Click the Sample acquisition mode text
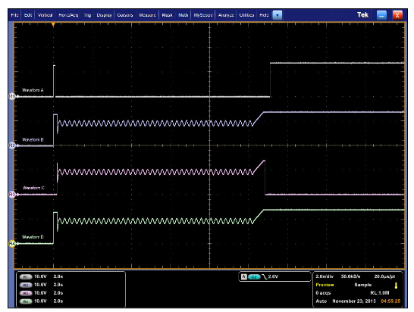The image size is (414, 312). pos(362,285)
